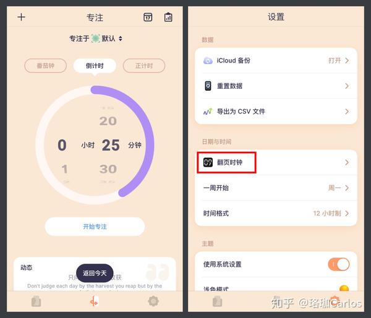Select the focus timer icon in the bottom bar
The height and width of the screenshot is (318, 371).
click(x=94, y=301)
